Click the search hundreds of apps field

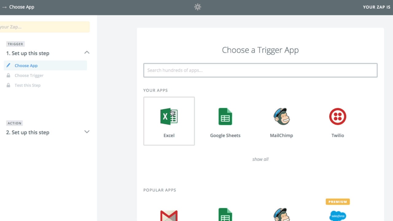click(260, 70)
